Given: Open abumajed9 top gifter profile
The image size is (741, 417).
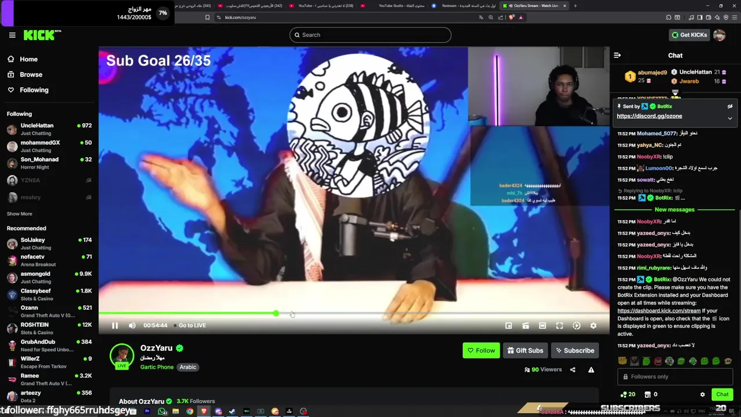Looking at the screenshot, I should click(652, 73).
